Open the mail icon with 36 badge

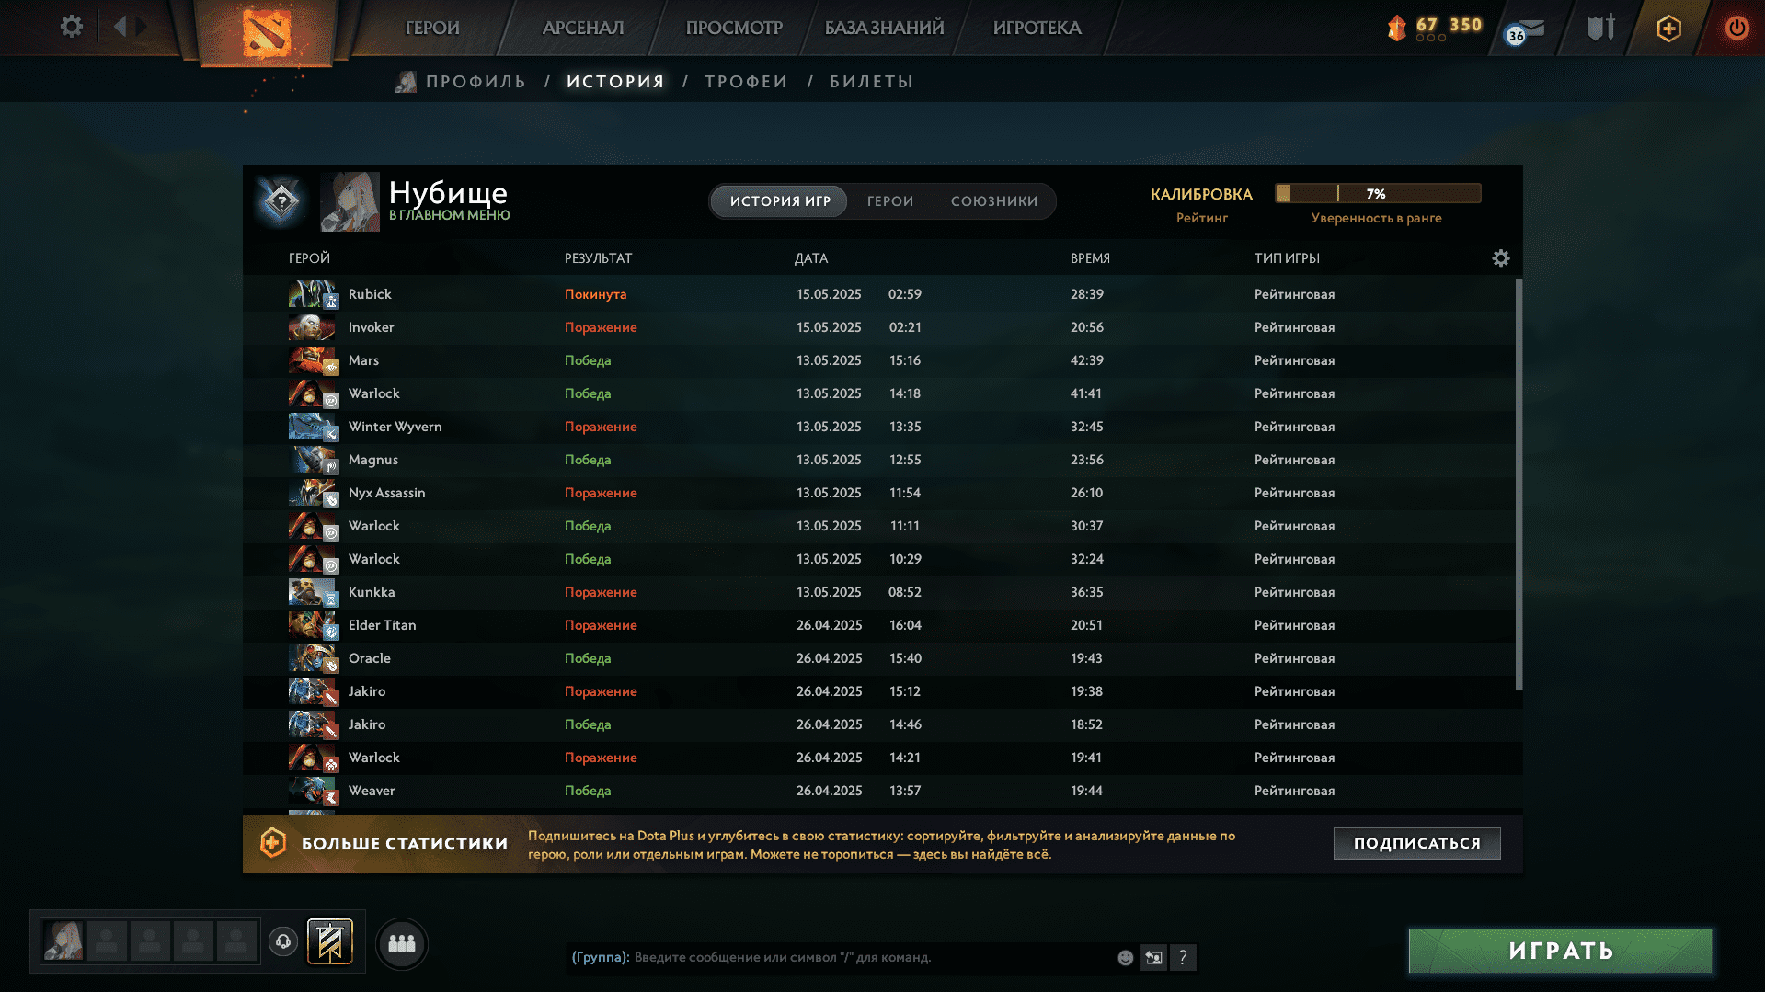tap(1526, 30)
